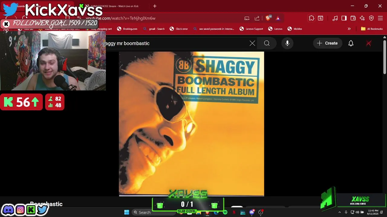
Task: Open the All Bookmarks folder
Action: pos(372,29)
